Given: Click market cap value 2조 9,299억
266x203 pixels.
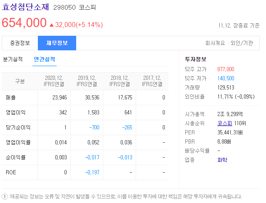Looking at the screenshot, I should tap(230, 114).
